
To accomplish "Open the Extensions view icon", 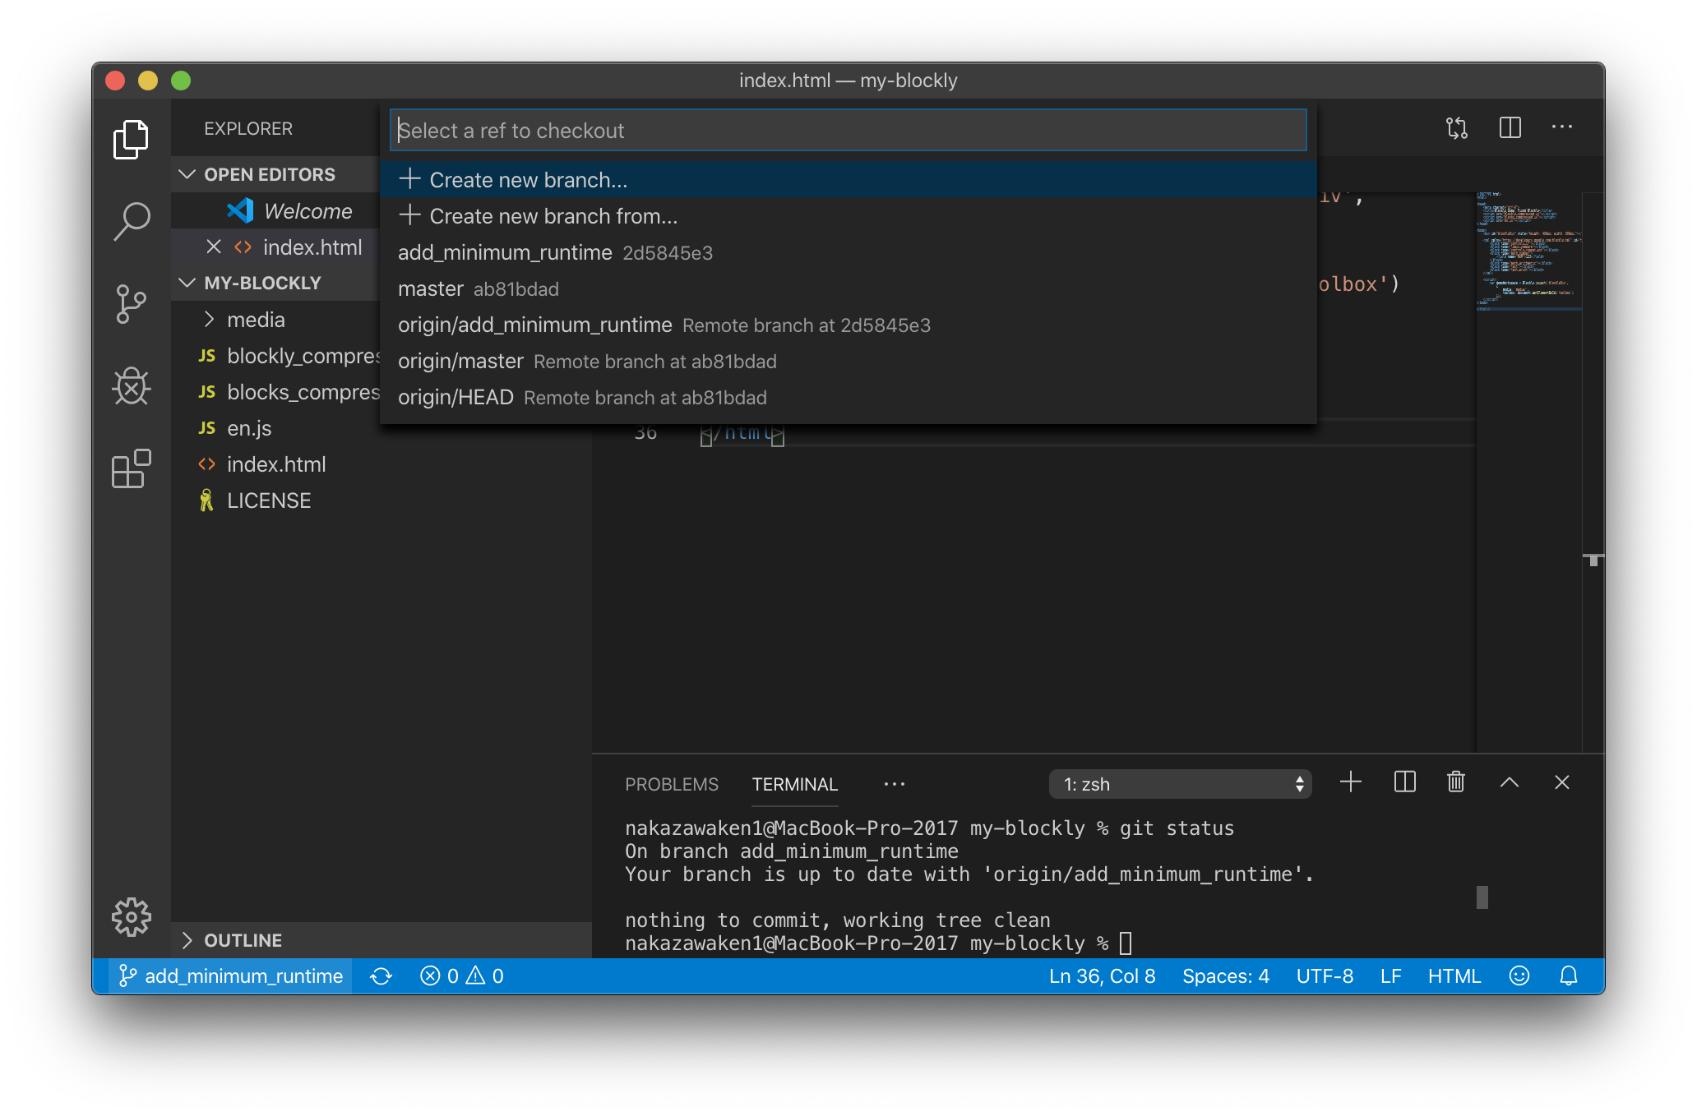I will click(132, 469).
